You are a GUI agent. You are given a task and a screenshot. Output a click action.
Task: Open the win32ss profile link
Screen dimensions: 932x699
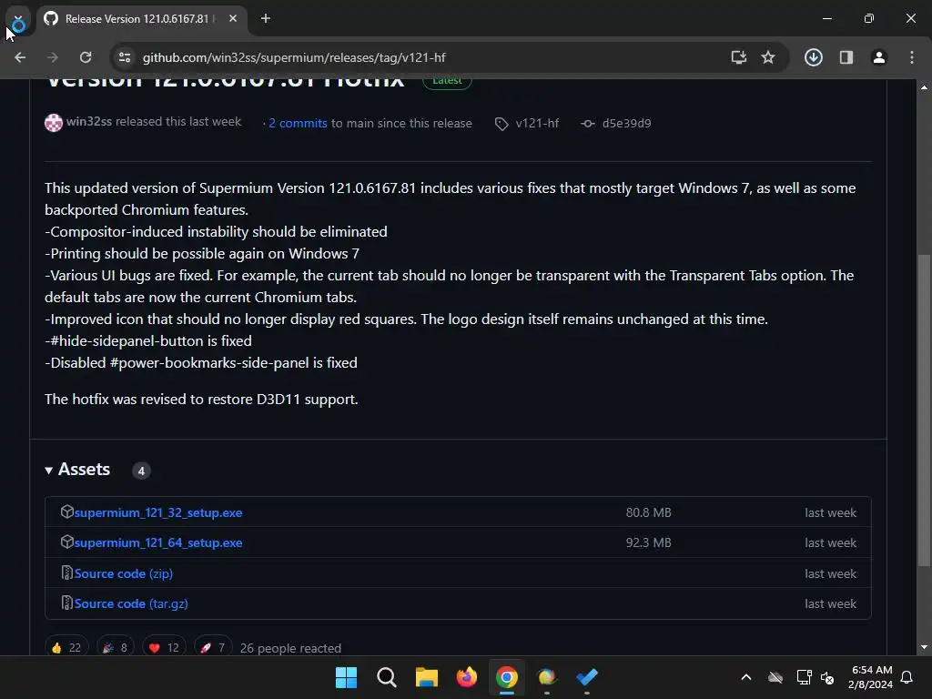[x=89, y=121]
